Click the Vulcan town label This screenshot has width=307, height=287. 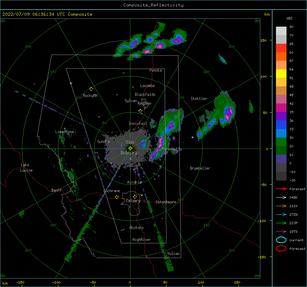click(x=174, y=254)
